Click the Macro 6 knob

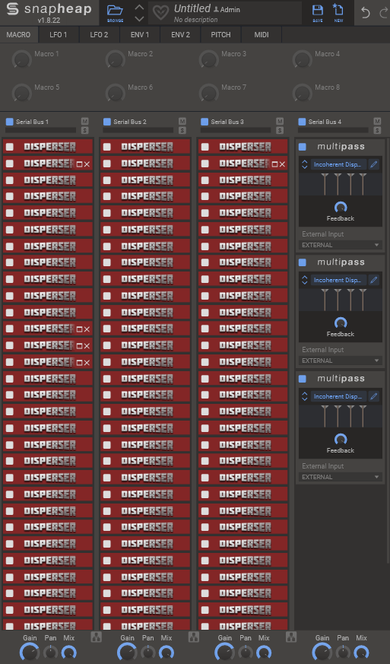coord(115,93)
